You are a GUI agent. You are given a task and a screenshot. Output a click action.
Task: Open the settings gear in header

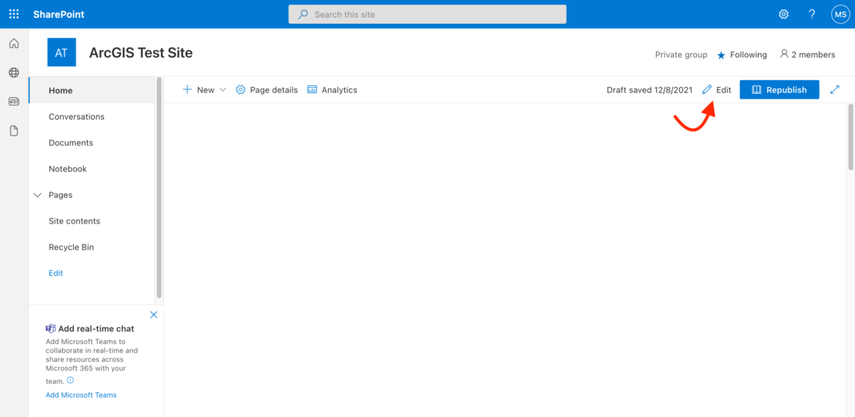pyautogui.click(x=783, y=15)
